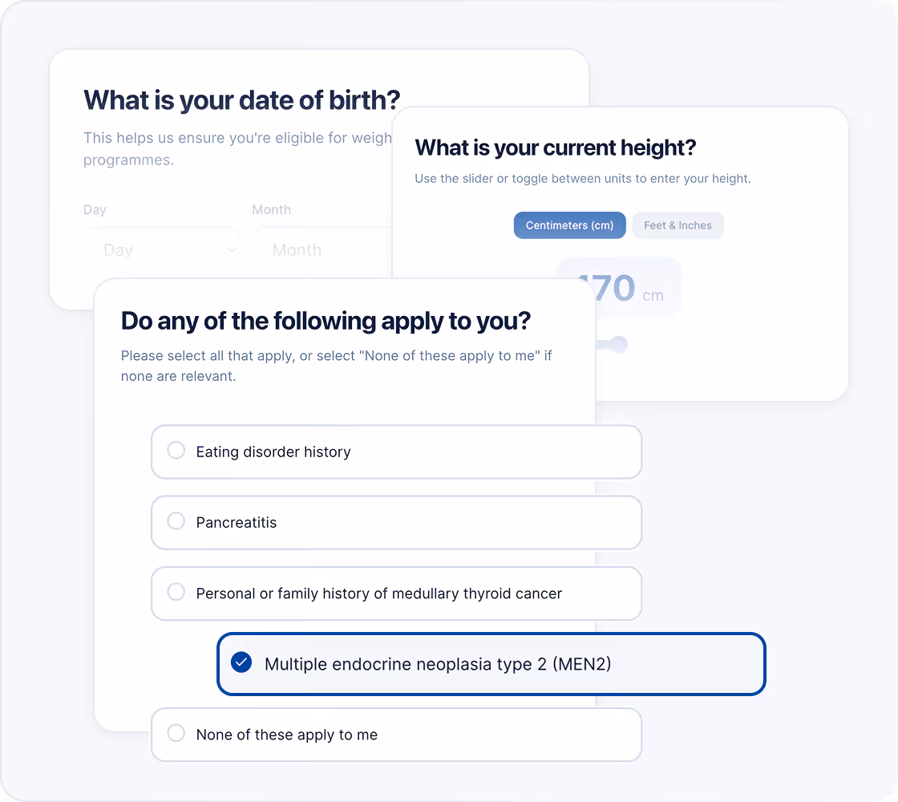Choose None of these apply to me

pyautogui.click(x=396, y=734)
